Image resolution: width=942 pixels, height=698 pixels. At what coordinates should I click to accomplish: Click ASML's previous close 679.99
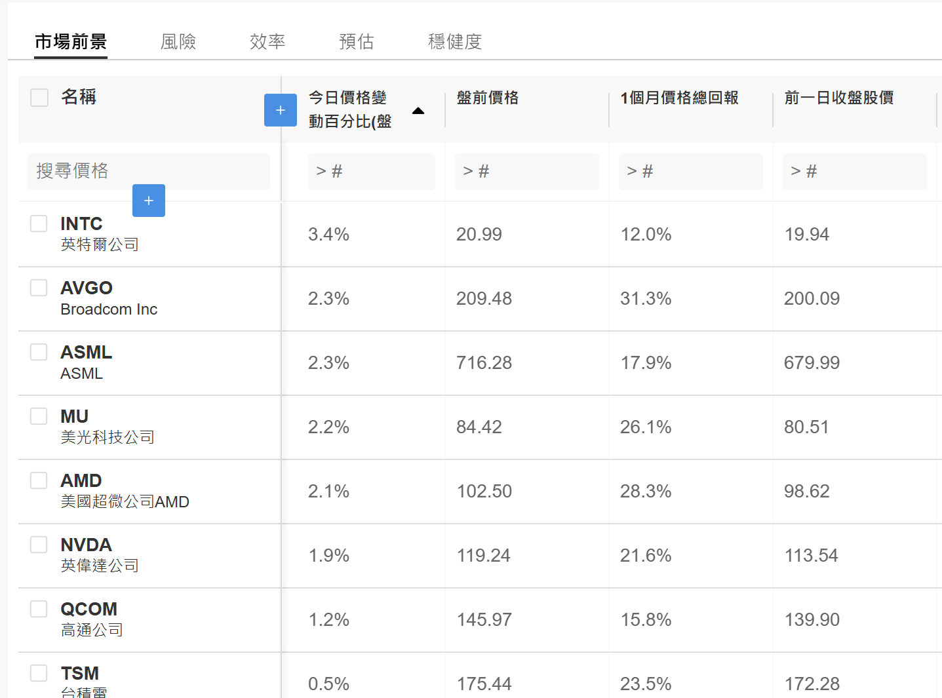pyautogui.click(x=812, y=362)
